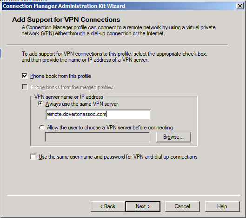Uncheck the 'Phone book from this profile' checkbox

25,76
